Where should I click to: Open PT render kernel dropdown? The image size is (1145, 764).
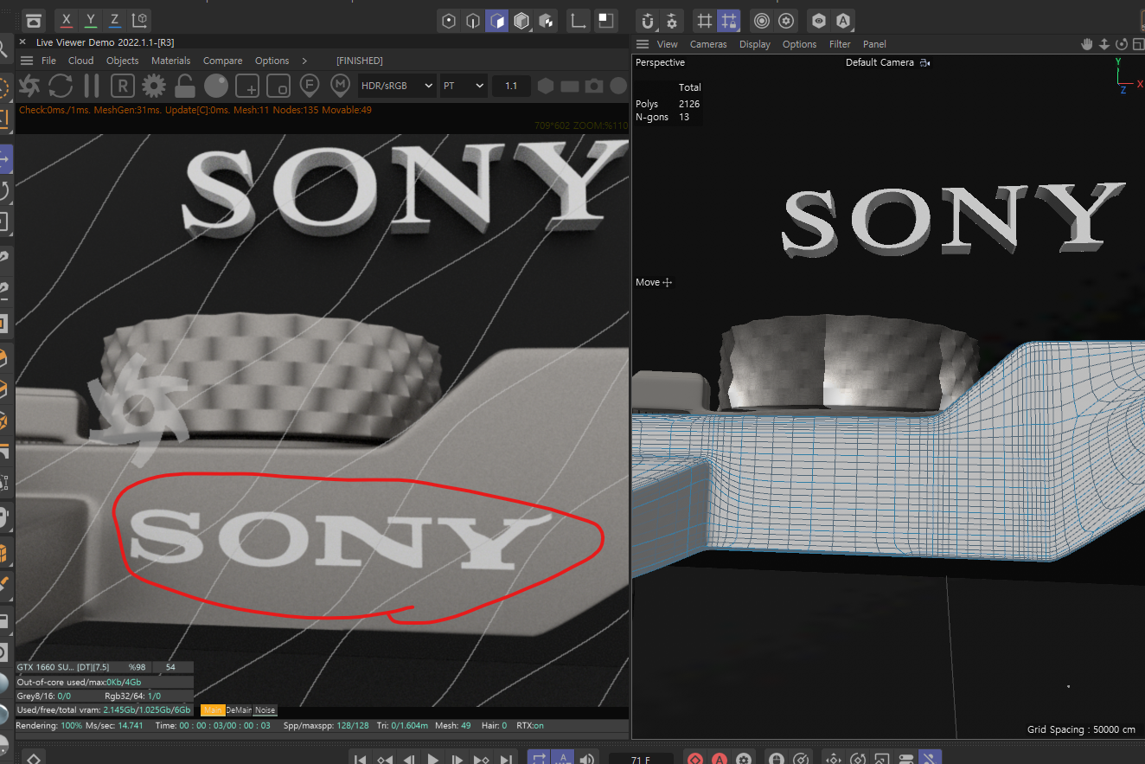pos(463,86)
